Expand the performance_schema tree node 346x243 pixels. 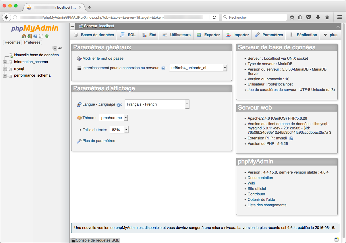coord(5,75)
